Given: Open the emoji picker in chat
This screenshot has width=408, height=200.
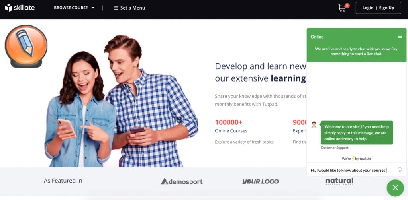Looking at the screenshot, I should (400, 170).
